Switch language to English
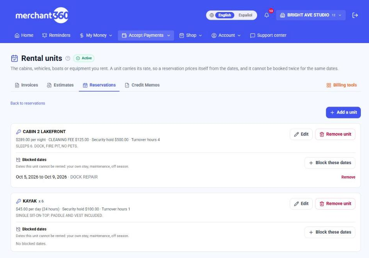369x258 pixels. (225, 15)
